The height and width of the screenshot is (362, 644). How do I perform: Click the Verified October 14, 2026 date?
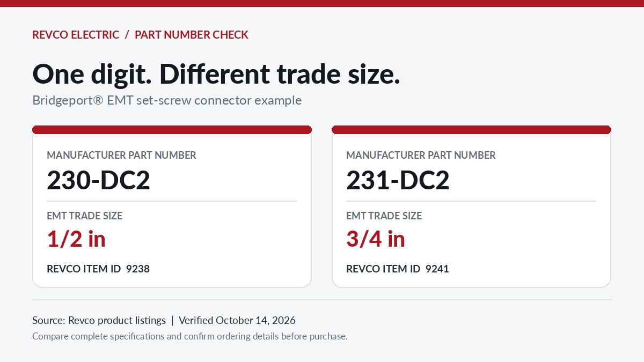pos(237,321)
